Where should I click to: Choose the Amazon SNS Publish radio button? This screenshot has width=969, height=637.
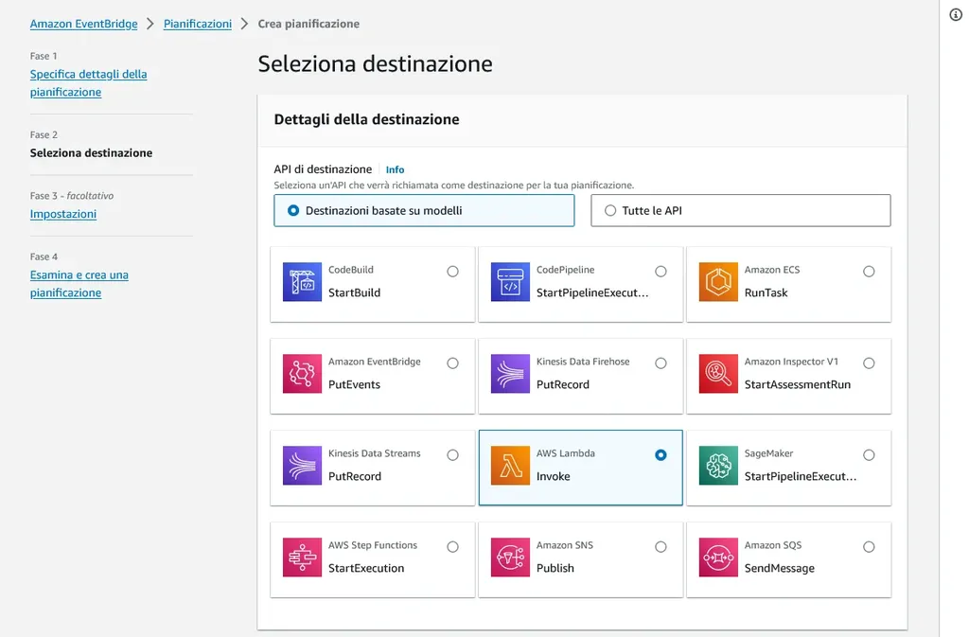pos(661,547)
